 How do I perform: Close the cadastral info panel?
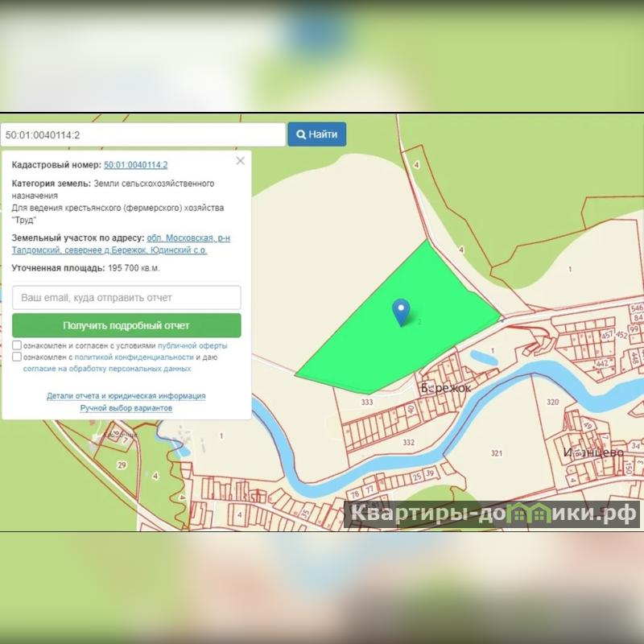point(240,161)
